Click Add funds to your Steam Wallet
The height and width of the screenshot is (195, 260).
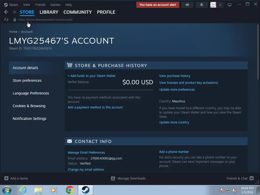tap(91, 76)
